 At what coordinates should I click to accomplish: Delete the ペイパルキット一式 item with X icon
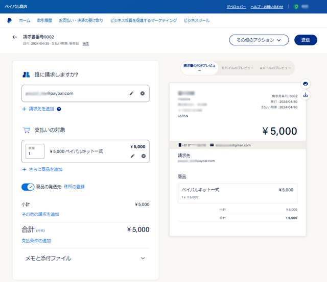(144, 156)
